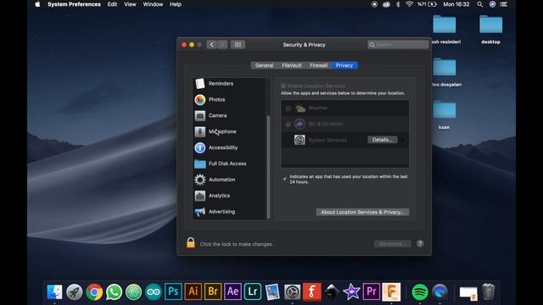Viewport: 543px width, 305px height.
Task: Open the View menu
Action: (130, 4)
